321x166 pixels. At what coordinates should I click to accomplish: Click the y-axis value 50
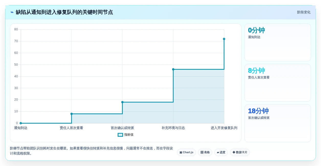click(16, 65)
